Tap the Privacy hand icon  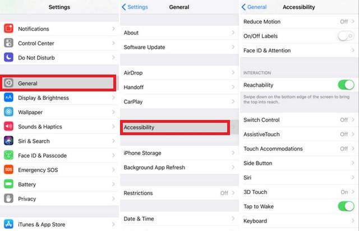9,198
